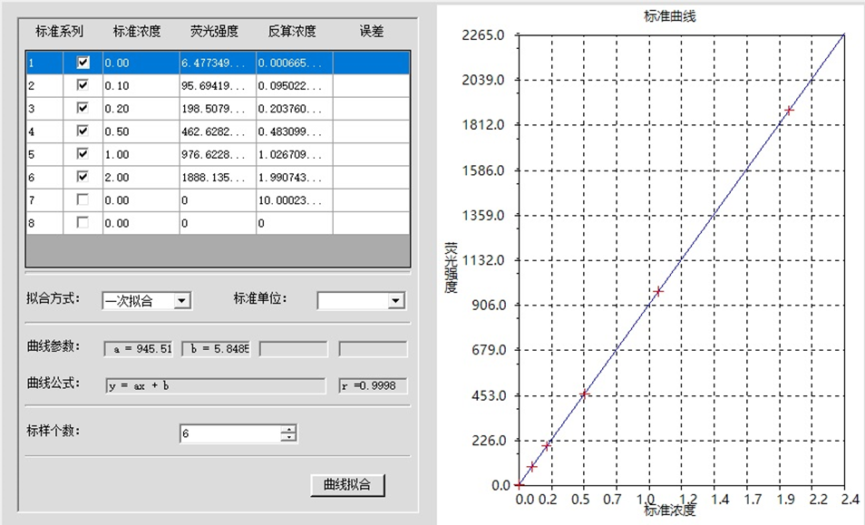Toggle the checkbox for the 0.20 concentration row
This screenshot has width=865, height=525.
click(x=83, y=108)
